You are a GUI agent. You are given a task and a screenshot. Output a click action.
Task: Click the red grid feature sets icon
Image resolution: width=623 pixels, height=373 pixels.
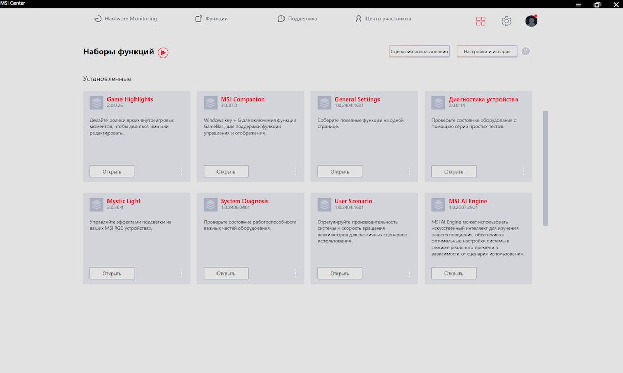pos(481,21)
